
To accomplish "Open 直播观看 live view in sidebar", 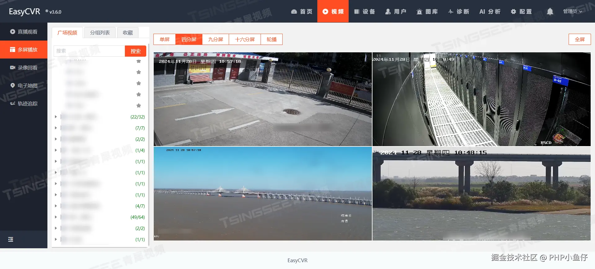I will [x=24, y=32].
